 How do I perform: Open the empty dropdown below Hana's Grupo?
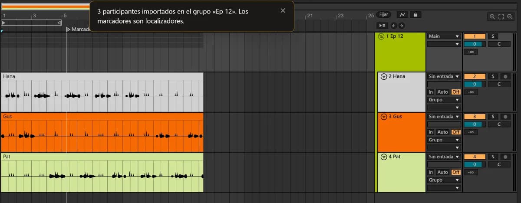pos(444,108)
